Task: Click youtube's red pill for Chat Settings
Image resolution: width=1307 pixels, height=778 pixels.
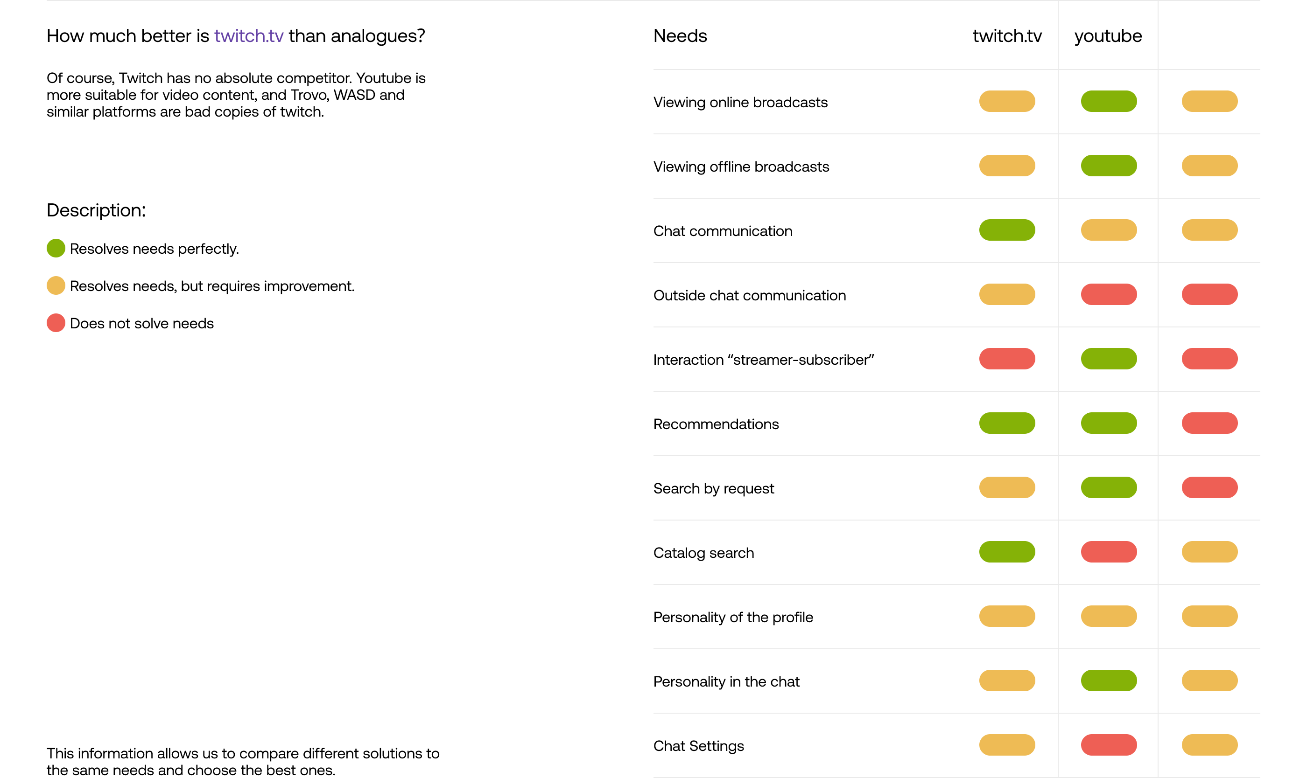Action: 1108,745
